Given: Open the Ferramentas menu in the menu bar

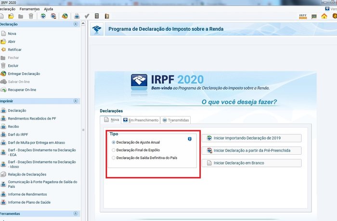Looking at the screenshot, I should click(x=29, y=9).
